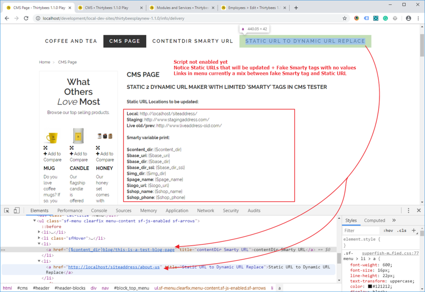The image size is (425, 292).
Task: Expand the collapsed sfHover li node
Action: [x=39, y=238]
